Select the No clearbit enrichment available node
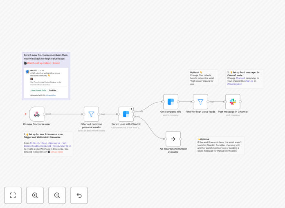This screenshot has height=208, width=285. click(173, 139)
